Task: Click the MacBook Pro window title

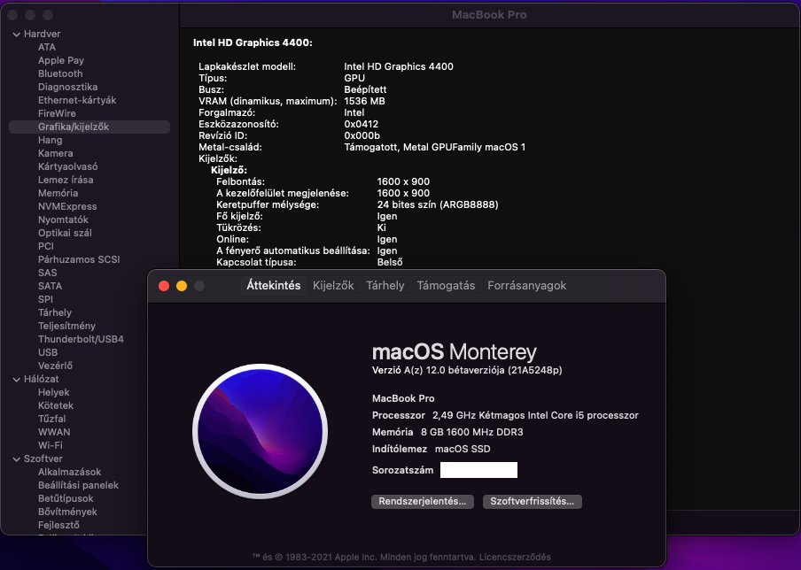Action: 489,15
